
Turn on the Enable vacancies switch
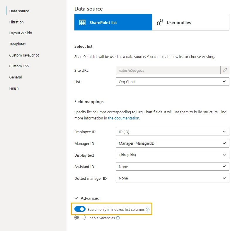[x=80, y=218]
